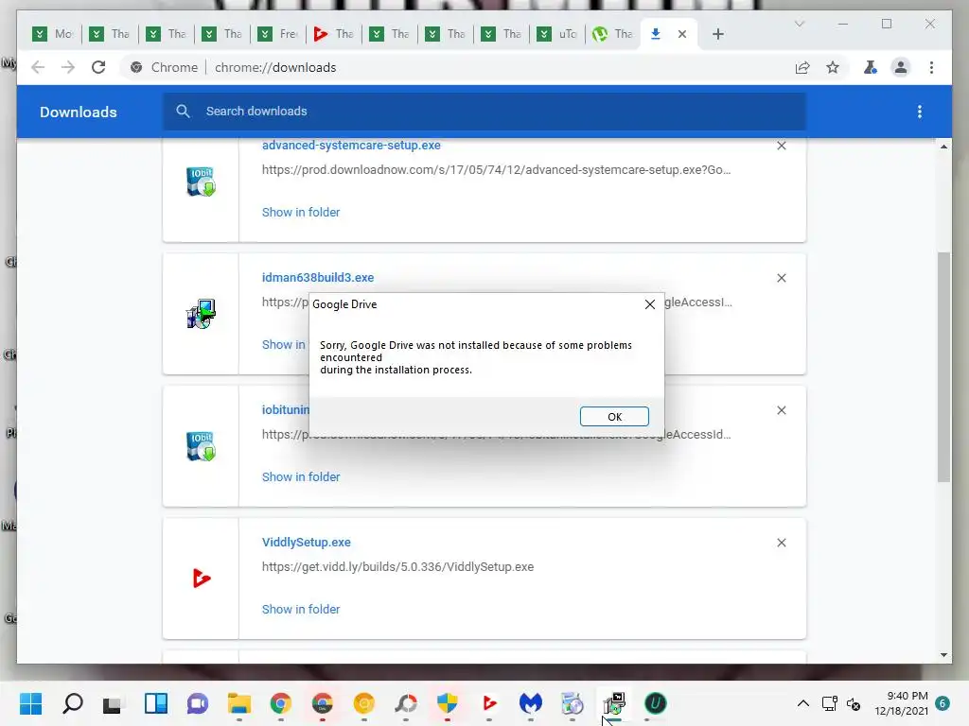The height and width of the screenshot is (726, 969).
Task: Open Viddly app on taskbar
Action: click(489, 703)
